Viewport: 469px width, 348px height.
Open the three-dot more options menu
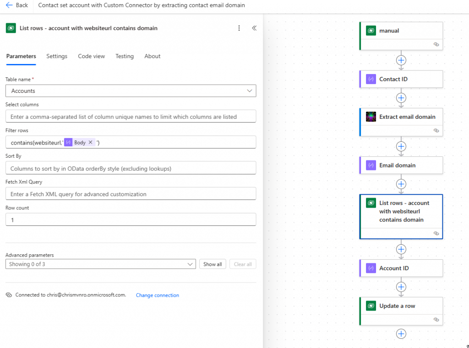tap(239, 28)
